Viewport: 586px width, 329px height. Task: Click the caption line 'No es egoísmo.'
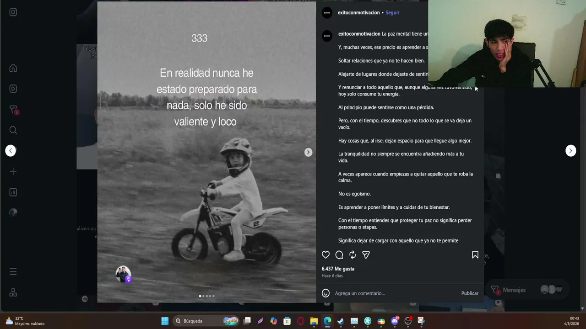[354, 194]
